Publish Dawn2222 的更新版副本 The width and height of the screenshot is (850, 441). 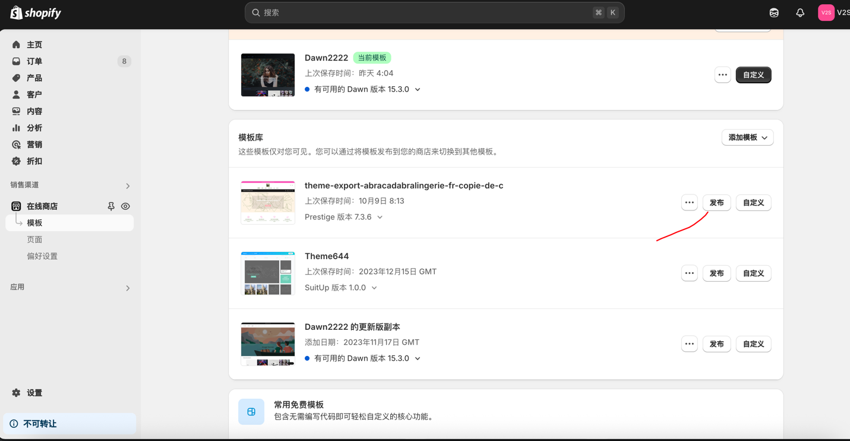(716, 344)
